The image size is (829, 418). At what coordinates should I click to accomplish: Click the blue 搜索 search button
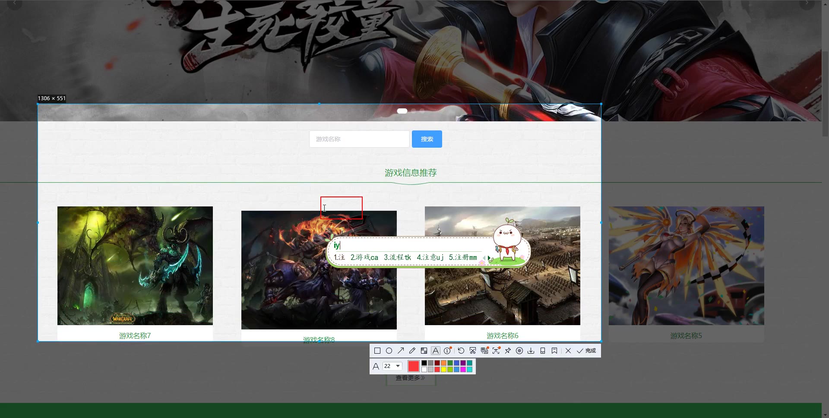coord(427,139)
